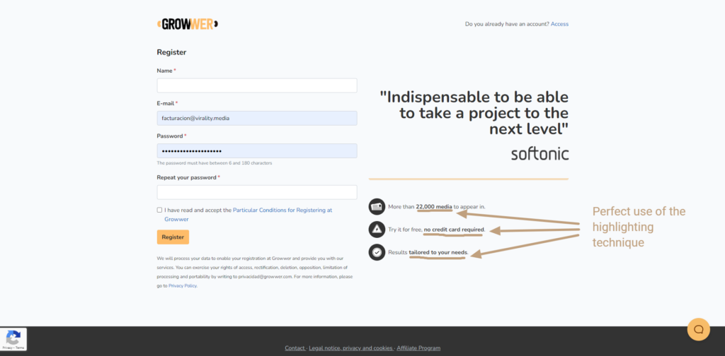The width and height of the screenshot is (725, 356).
Task: Tick the accept conditions checkbox
Action: pyautogui.click(x=159, y=210)
